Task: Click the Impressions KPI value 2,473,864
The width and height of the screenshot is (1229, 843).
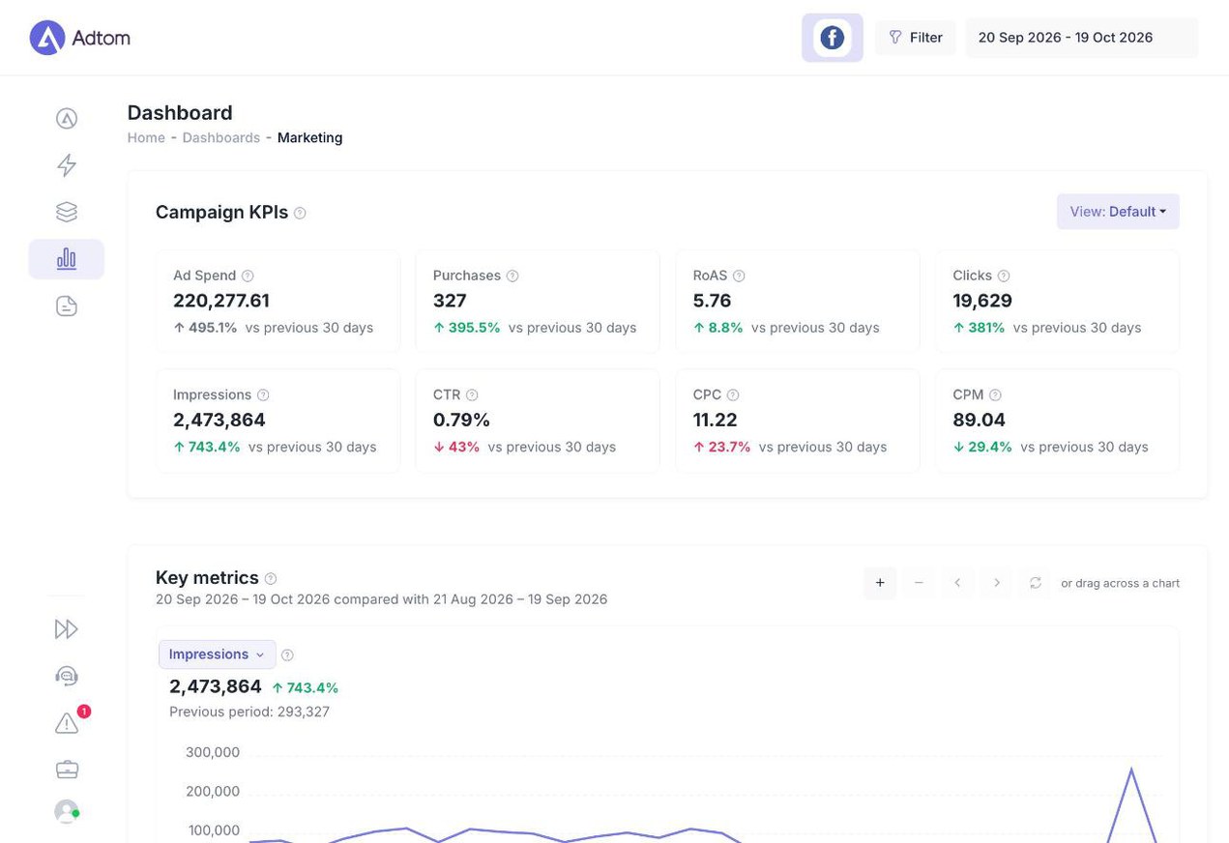Action: [x=219, y=421]
